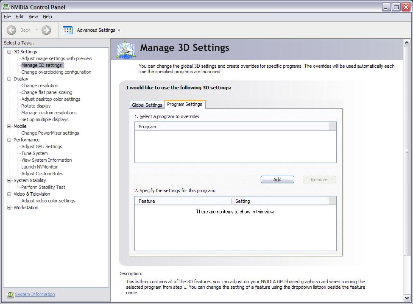The height and width of the screenshot is (304, 413).
Task: Click the 3D Settings category label
Action: 25,52
